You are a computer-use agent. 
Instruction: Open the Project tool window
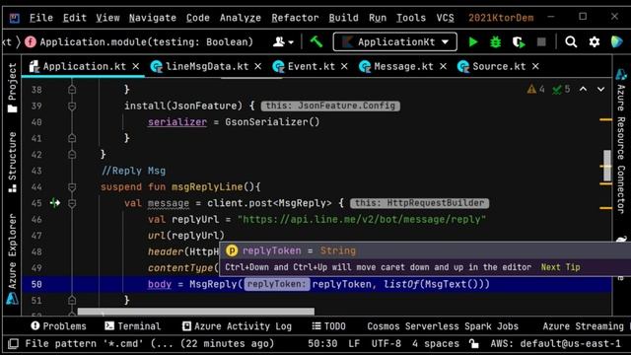12,88
